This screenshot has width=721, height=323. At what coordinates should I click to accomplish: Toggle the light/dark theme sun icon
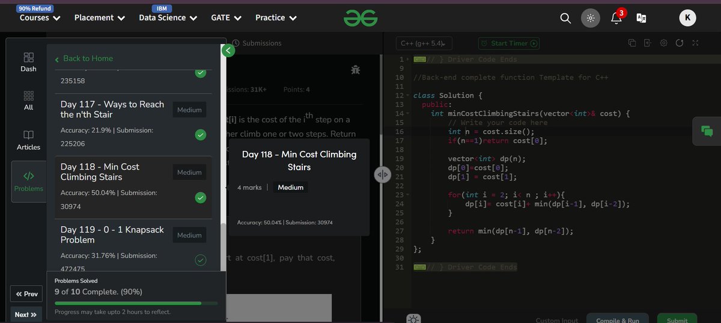point(591,18)
